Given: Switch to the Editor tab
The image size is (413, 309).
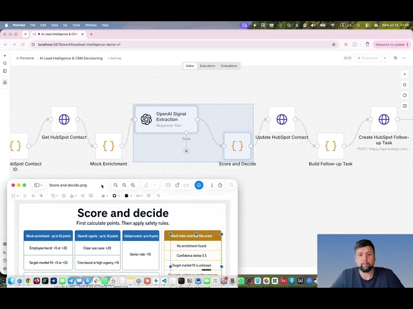Looking at the screenshot, I should (x=190, y=66).
